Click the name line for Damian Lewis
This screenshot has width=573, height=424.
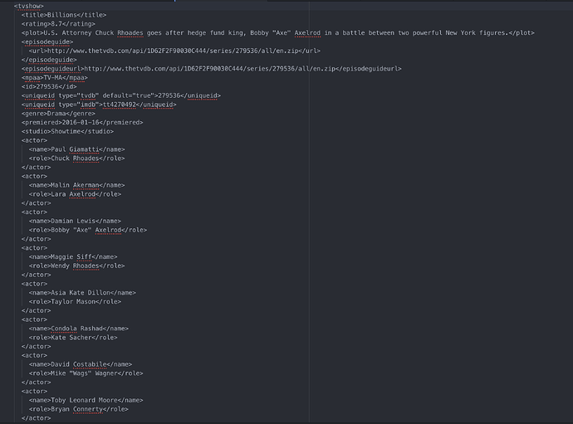point(75,221)
